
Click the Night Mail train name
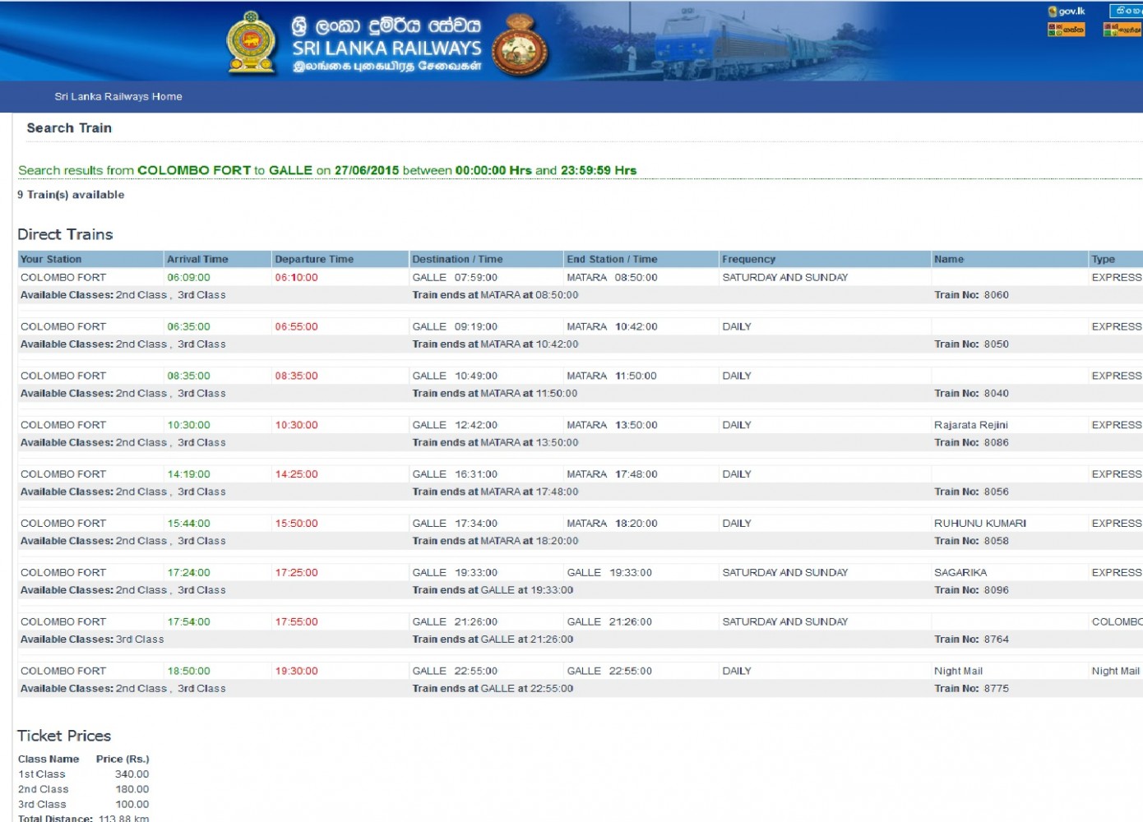[958, 672]
